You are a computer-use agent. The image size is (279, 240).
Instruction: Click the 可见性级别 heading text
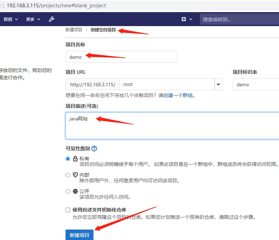(x=77, y=149)
